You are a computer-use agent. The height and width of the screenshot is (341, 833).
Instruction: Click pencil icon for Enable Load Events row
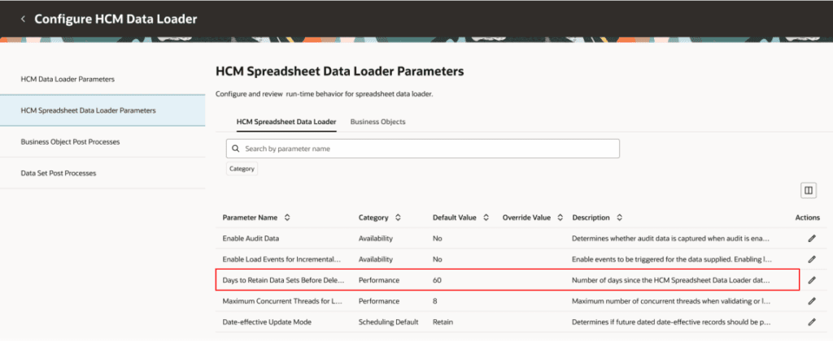click(x=811, y=259)
